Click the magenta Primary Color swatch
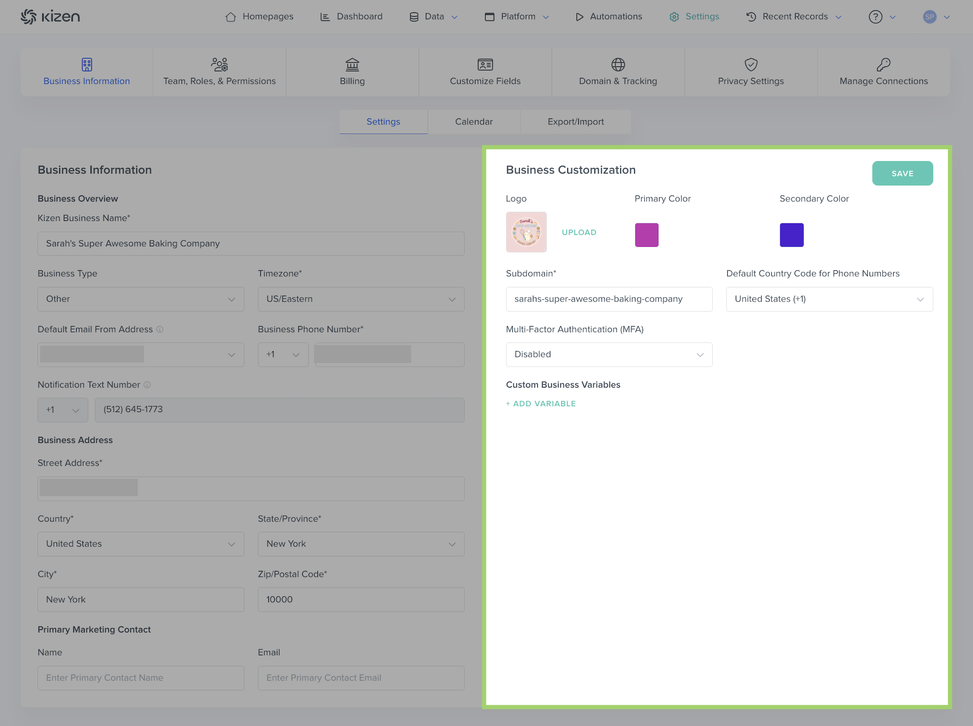Viewport: 973px width, 726px height. (647, 235)
